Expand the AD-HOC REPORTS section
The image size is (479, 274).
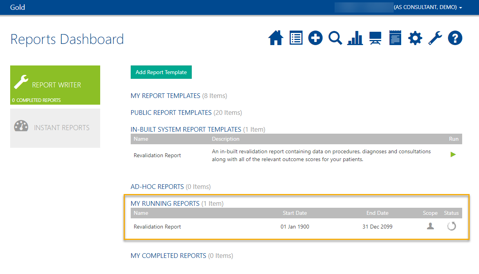click(157, 187)
